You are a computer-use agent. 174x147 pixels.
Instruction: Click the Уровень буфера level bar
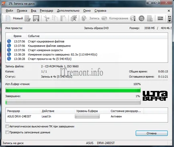tap(87, 116)
